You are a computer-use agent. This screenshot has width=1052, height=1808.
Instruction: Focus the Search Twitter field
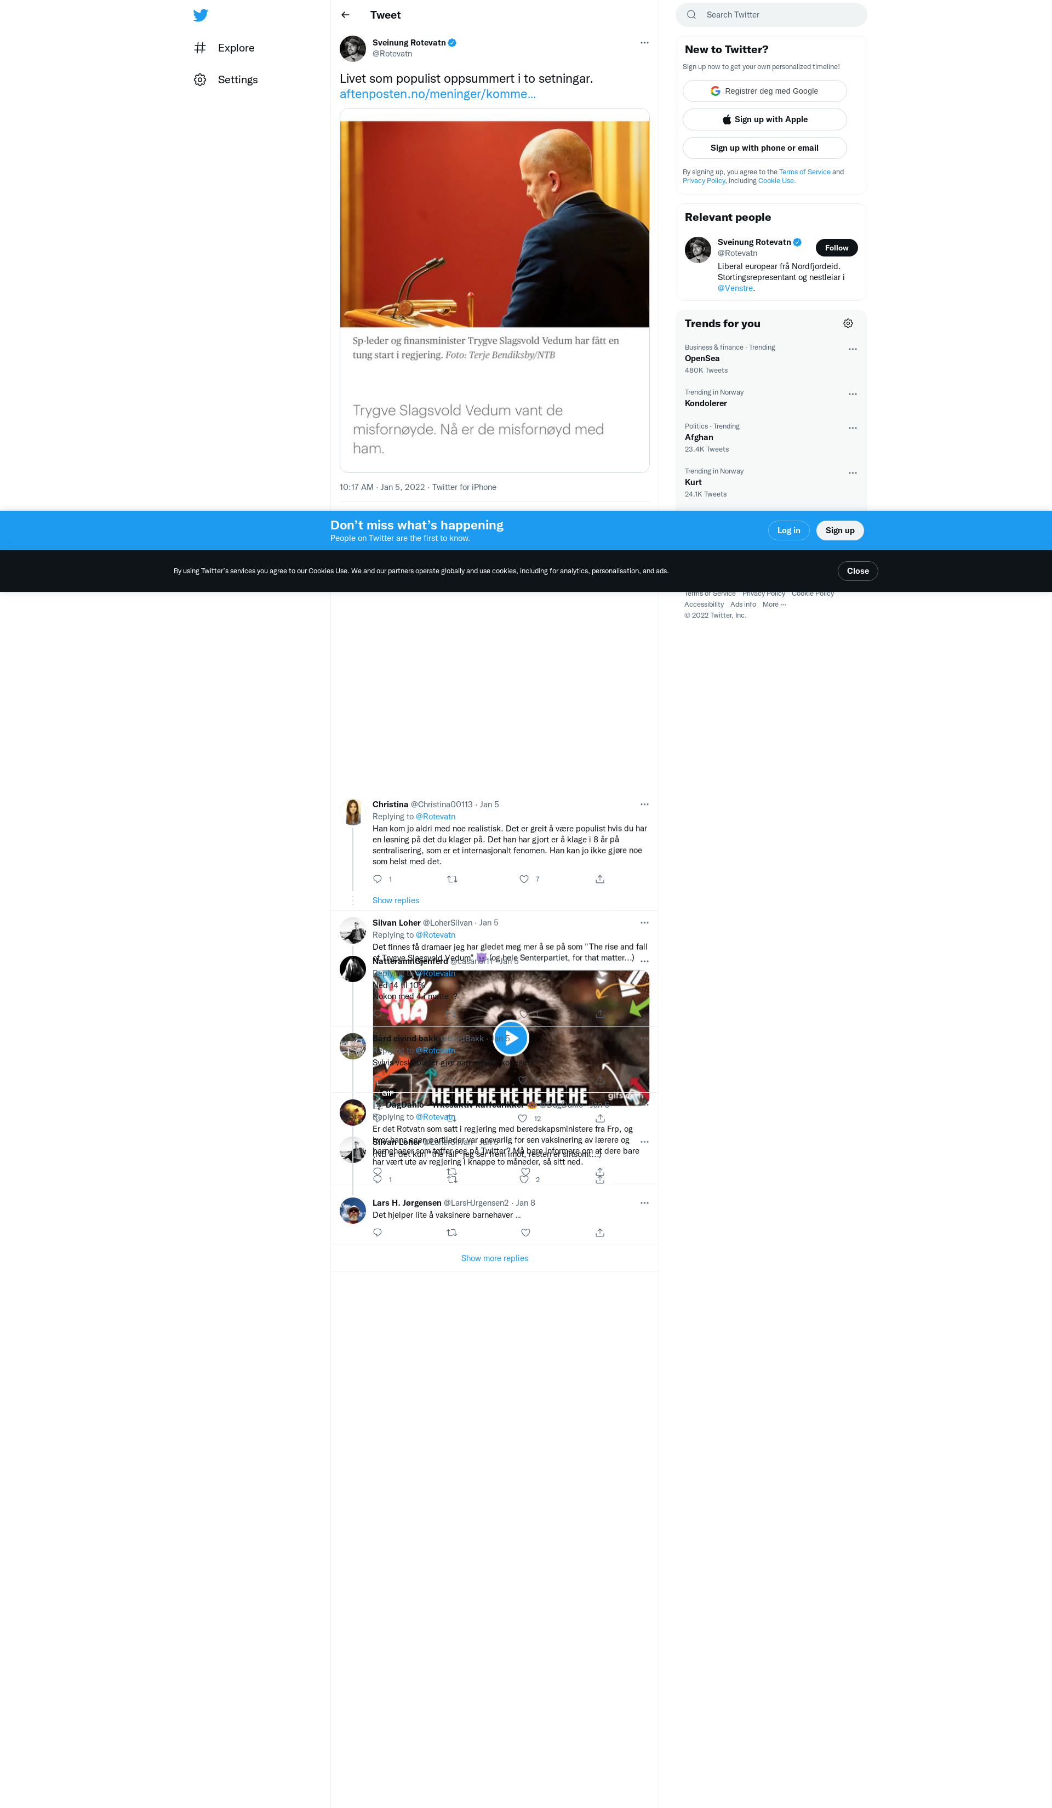(x=771, y=15)
